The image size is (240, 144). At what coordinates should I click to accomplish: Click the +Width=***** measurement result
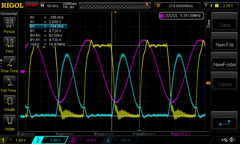coord(152,134)
